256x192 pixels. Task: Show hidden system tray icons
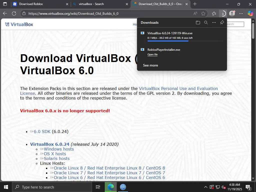206,187
